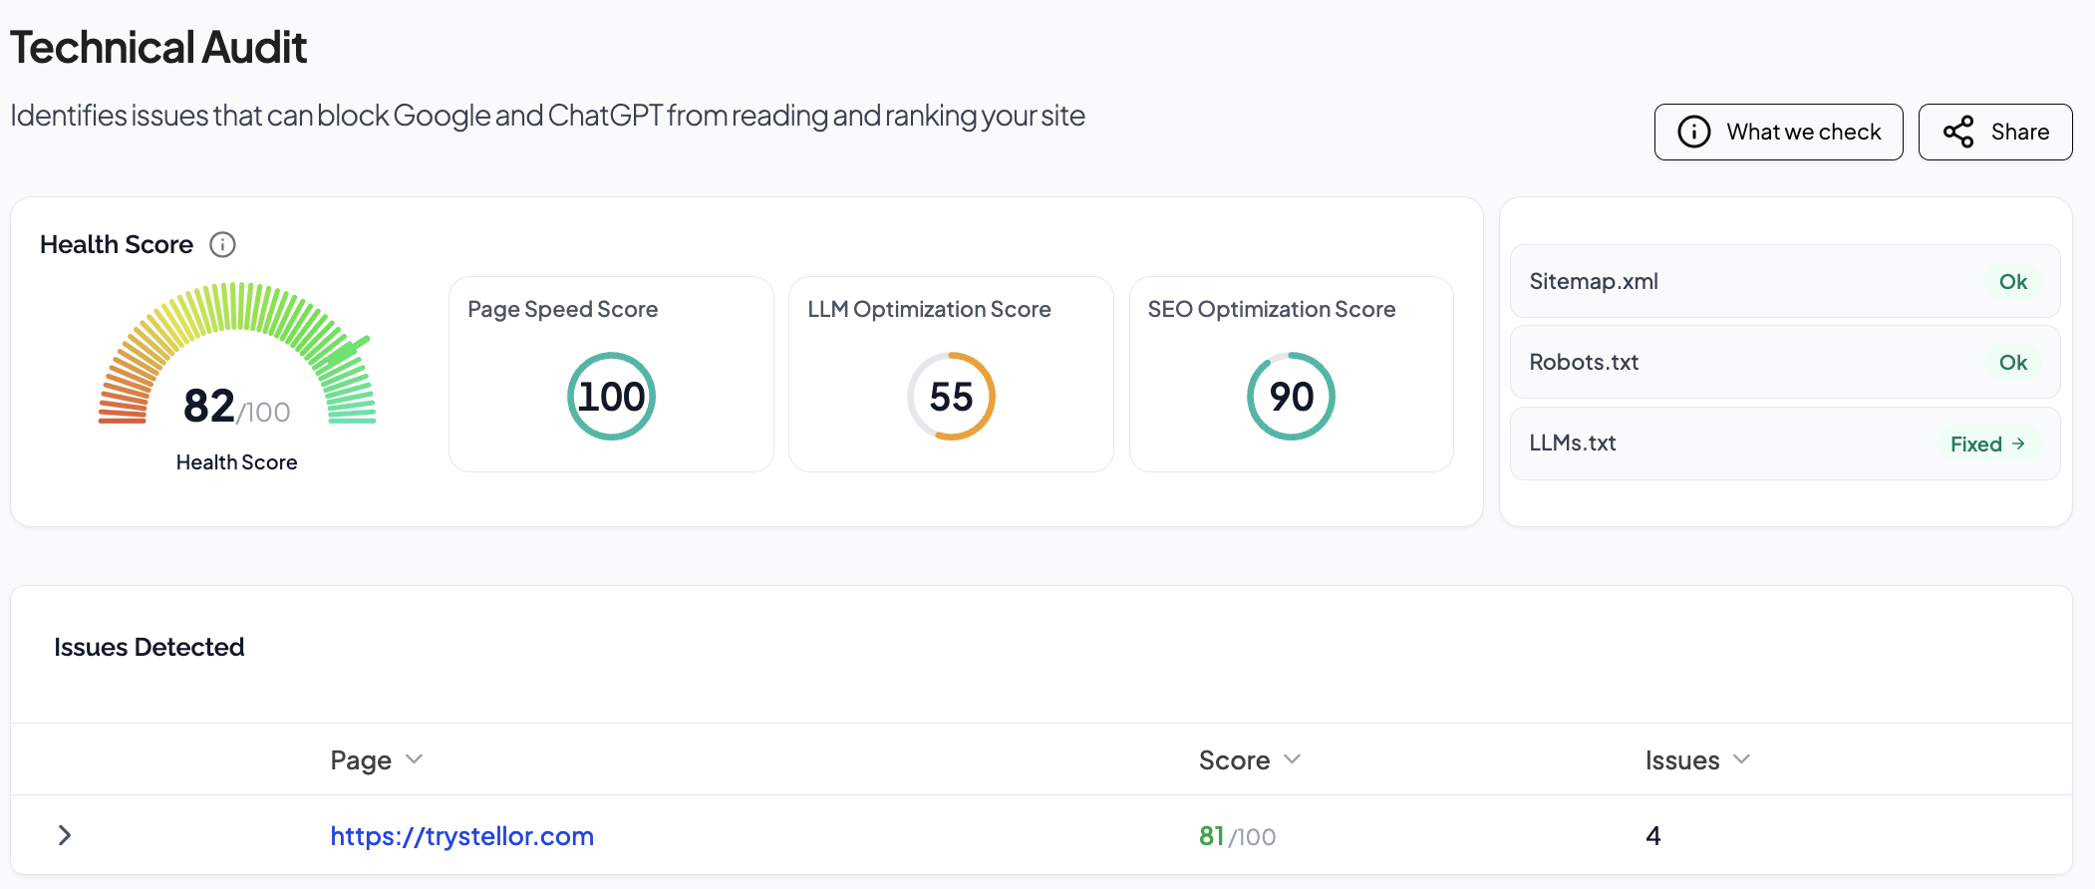Open the What we check button
This screenshot has height=889, width=2095.
tap(1778, 132)
